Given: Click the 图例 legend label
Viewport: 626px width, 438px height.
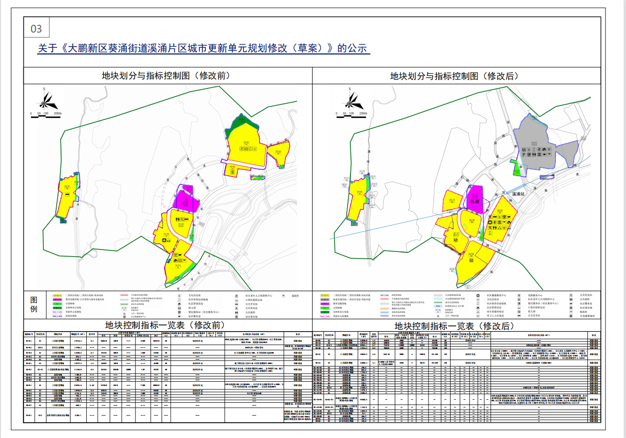Looking at the screenshot, I should (34, 304).
